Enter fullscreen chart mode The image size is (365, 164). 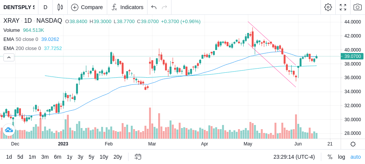(343, 7)
